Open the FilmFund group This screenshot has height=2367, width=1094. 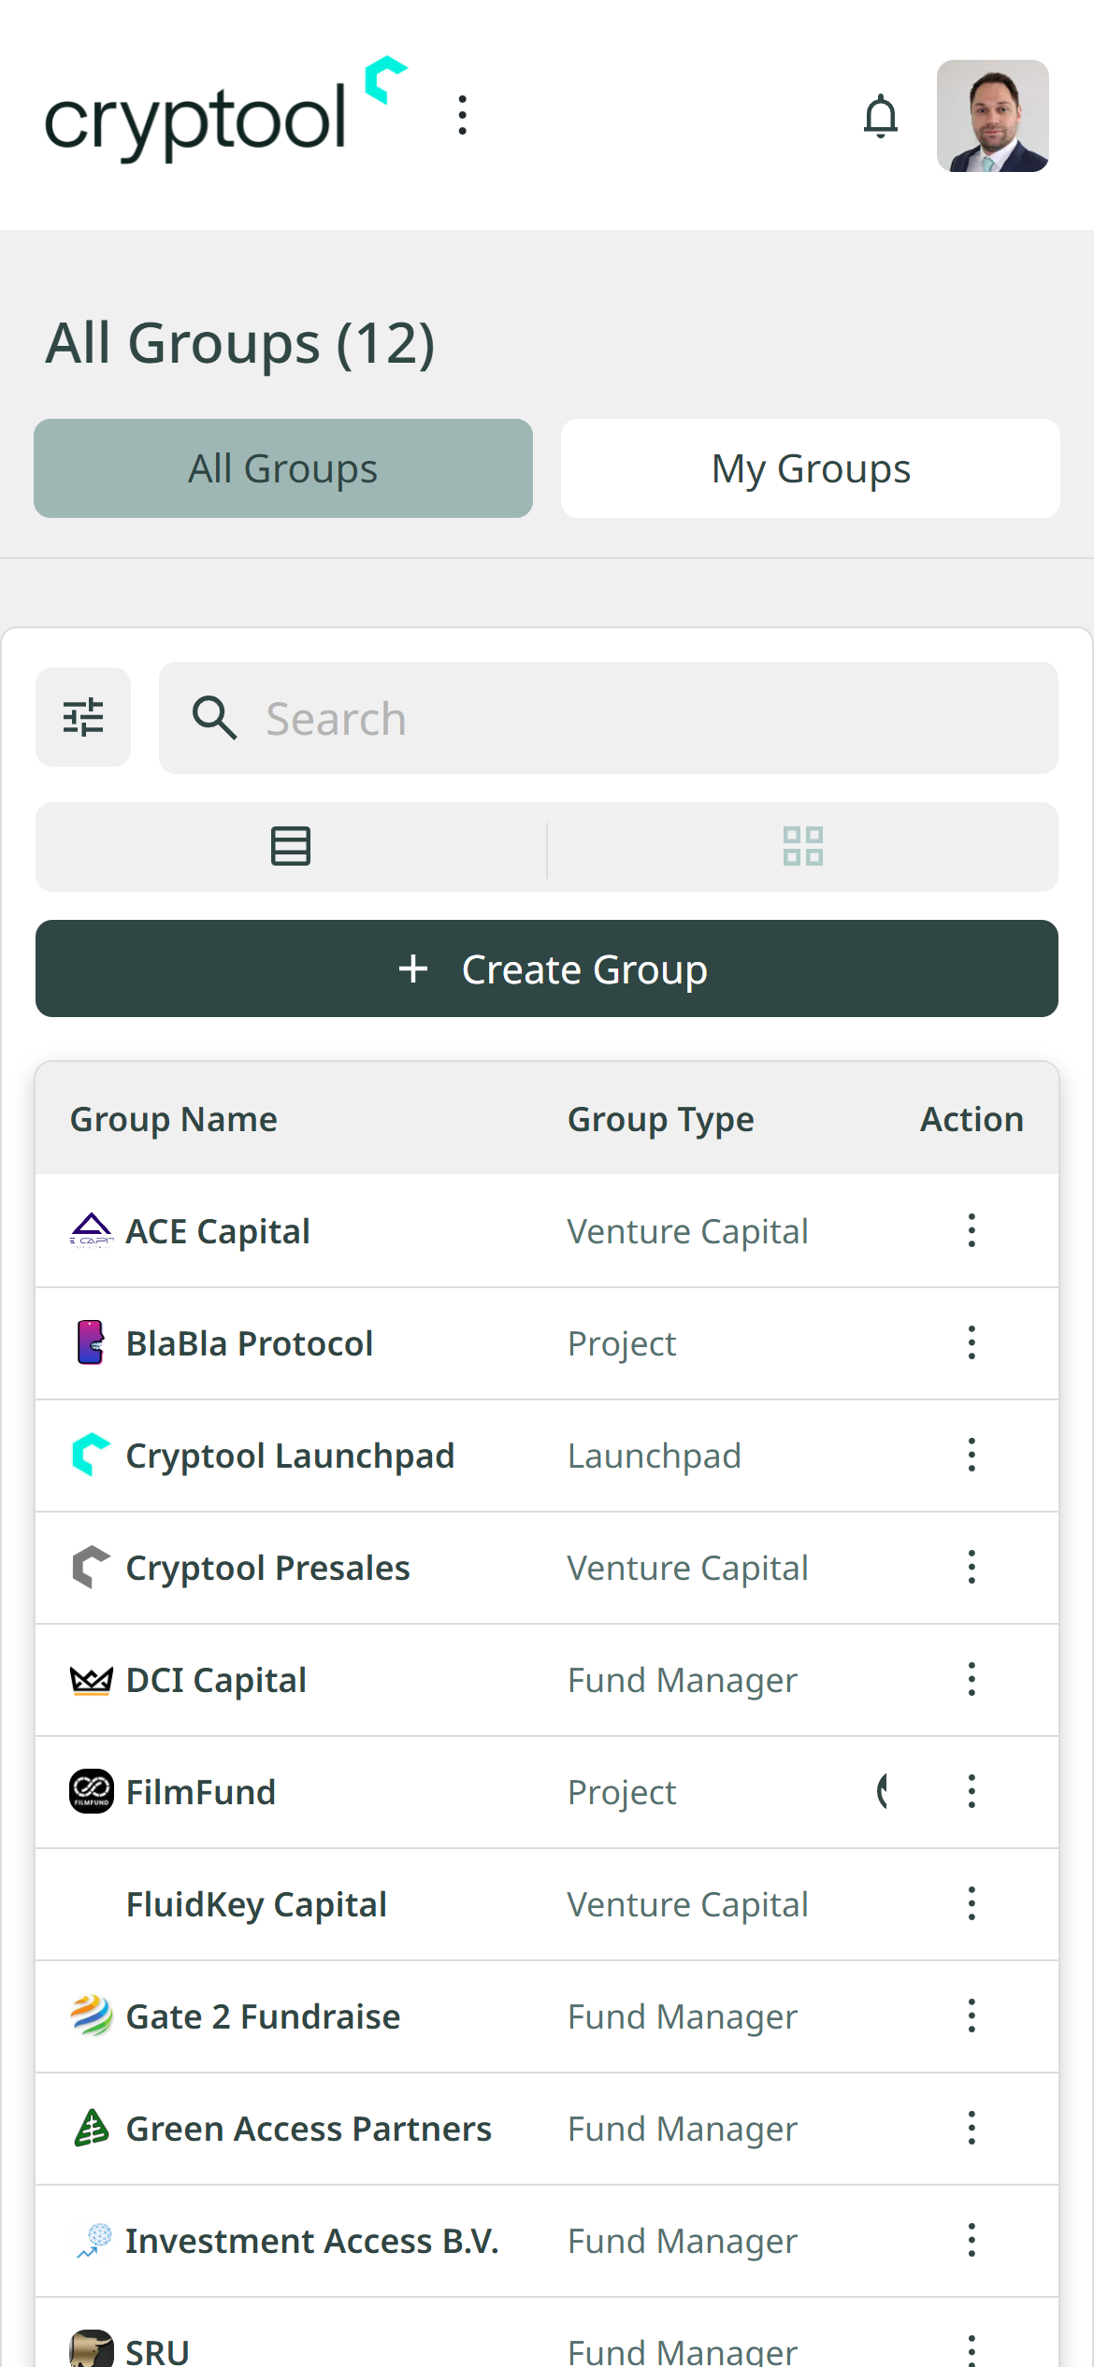[201, 1792]
